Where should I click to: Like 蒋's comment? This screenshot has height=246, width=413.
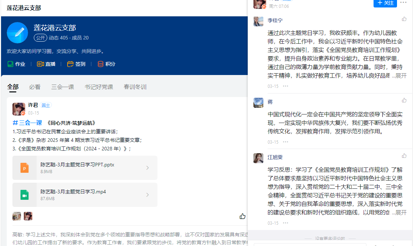point(404,100)
